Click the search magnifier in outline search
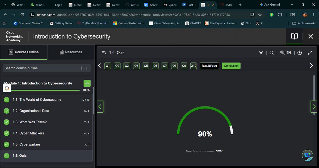This screenshot has height=168, width=319. 86,68
